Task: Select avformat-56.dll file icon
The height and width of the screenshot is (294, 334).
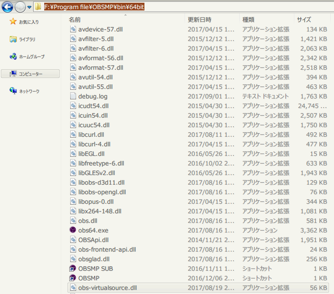Action: [x=73, y=58]
